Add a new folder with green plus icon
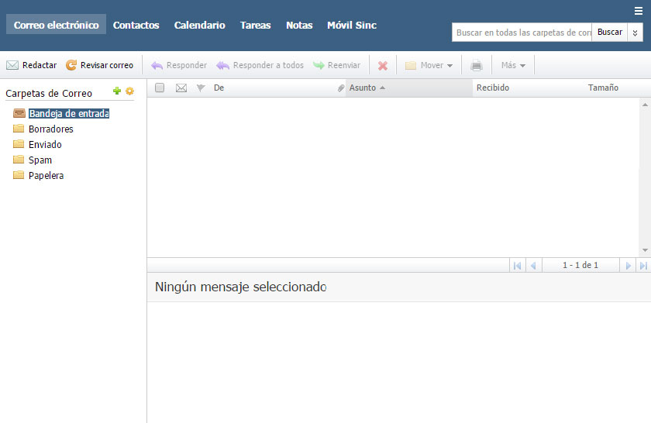This screenshot has width=651, height=423. coord(117,91)
